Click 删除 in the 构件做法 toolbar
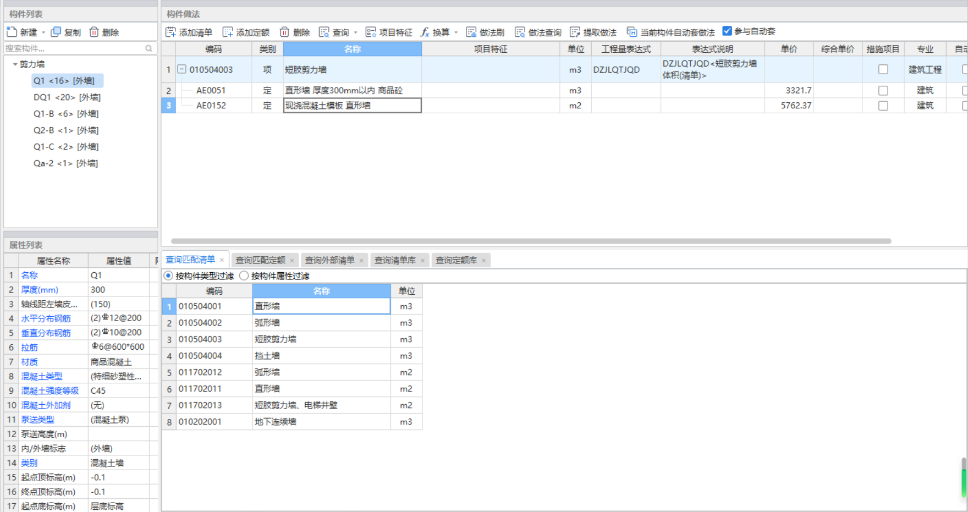 pyautogui.click(x=295, y=32)
